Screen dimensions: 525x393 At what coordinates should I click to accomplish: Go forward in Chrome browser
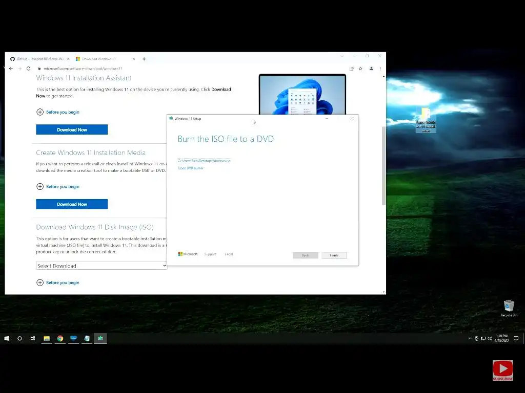pos(20,69)
